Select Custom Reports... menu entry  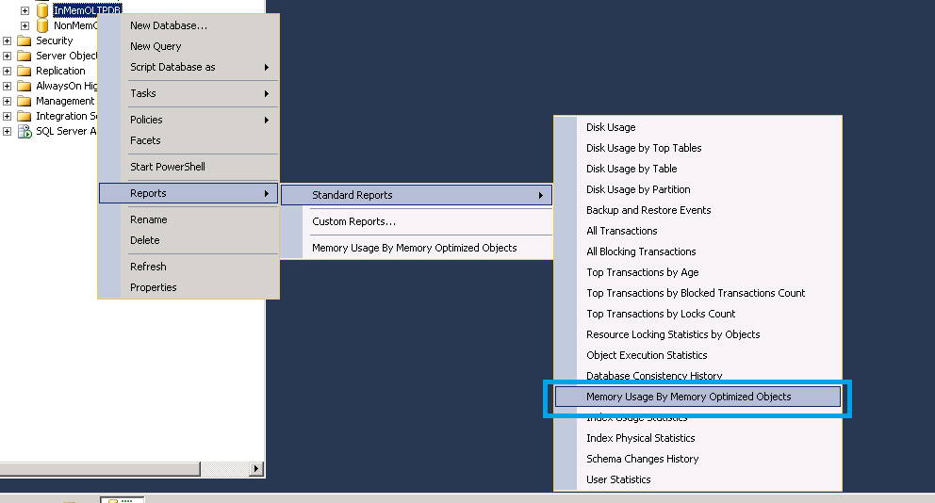coord(353,221)
